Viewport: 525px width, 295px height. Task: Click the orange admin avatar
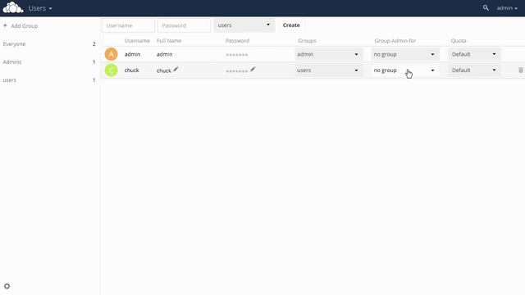click(x=112, y=54)
